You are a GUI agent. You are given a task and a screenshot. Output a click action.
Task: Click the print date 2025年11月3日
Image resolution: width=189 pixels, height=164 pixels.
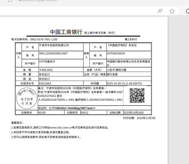point(146,118)
